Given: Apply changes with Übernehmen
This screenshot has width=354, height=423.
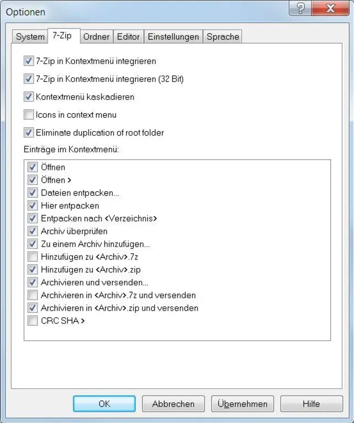Looking at the screenshot, I should click(x=242, y=404).
